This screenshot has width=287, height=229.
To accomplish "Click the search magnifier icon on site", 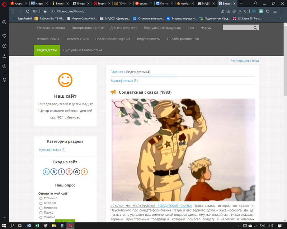I will tap(255, 28).
